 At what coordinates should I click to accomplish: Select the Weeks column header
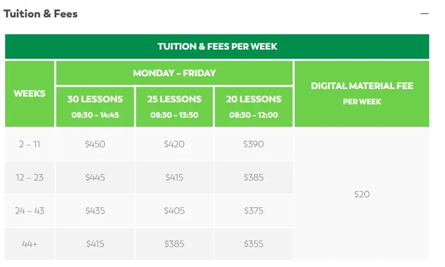(29, 94)
